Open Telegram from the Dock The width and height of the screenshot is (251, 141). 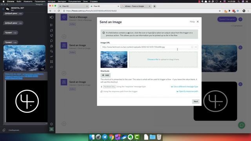pyautogui.click(x=105, y=137)
